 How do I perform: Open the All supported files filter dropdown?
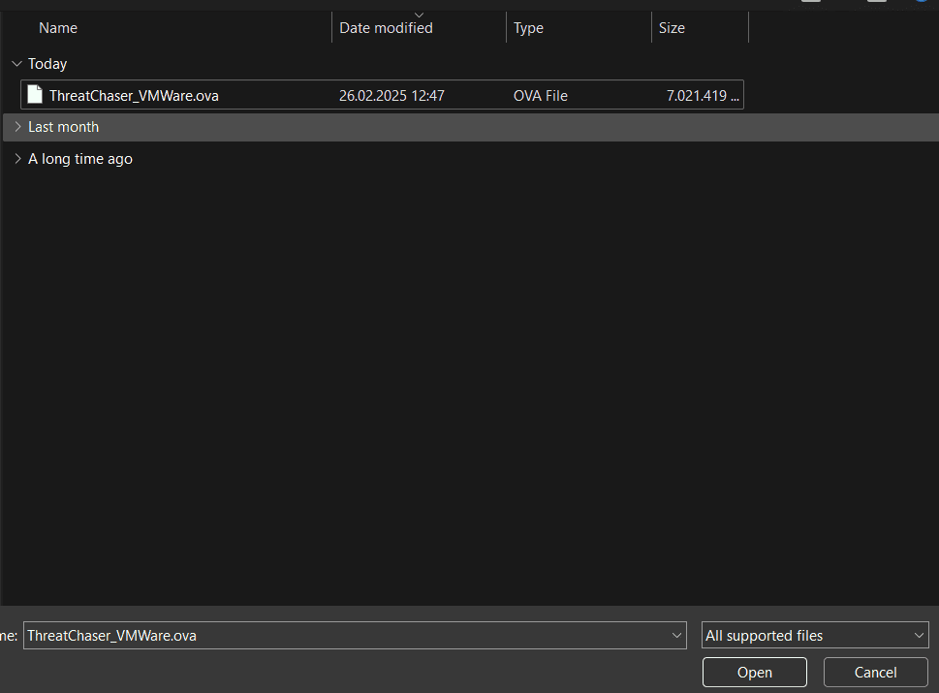click(x=814, y=636)
